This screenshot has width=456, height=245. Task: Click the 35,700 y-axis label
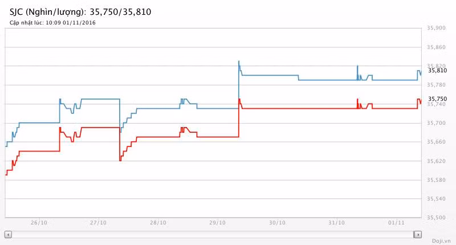(436, 123)
